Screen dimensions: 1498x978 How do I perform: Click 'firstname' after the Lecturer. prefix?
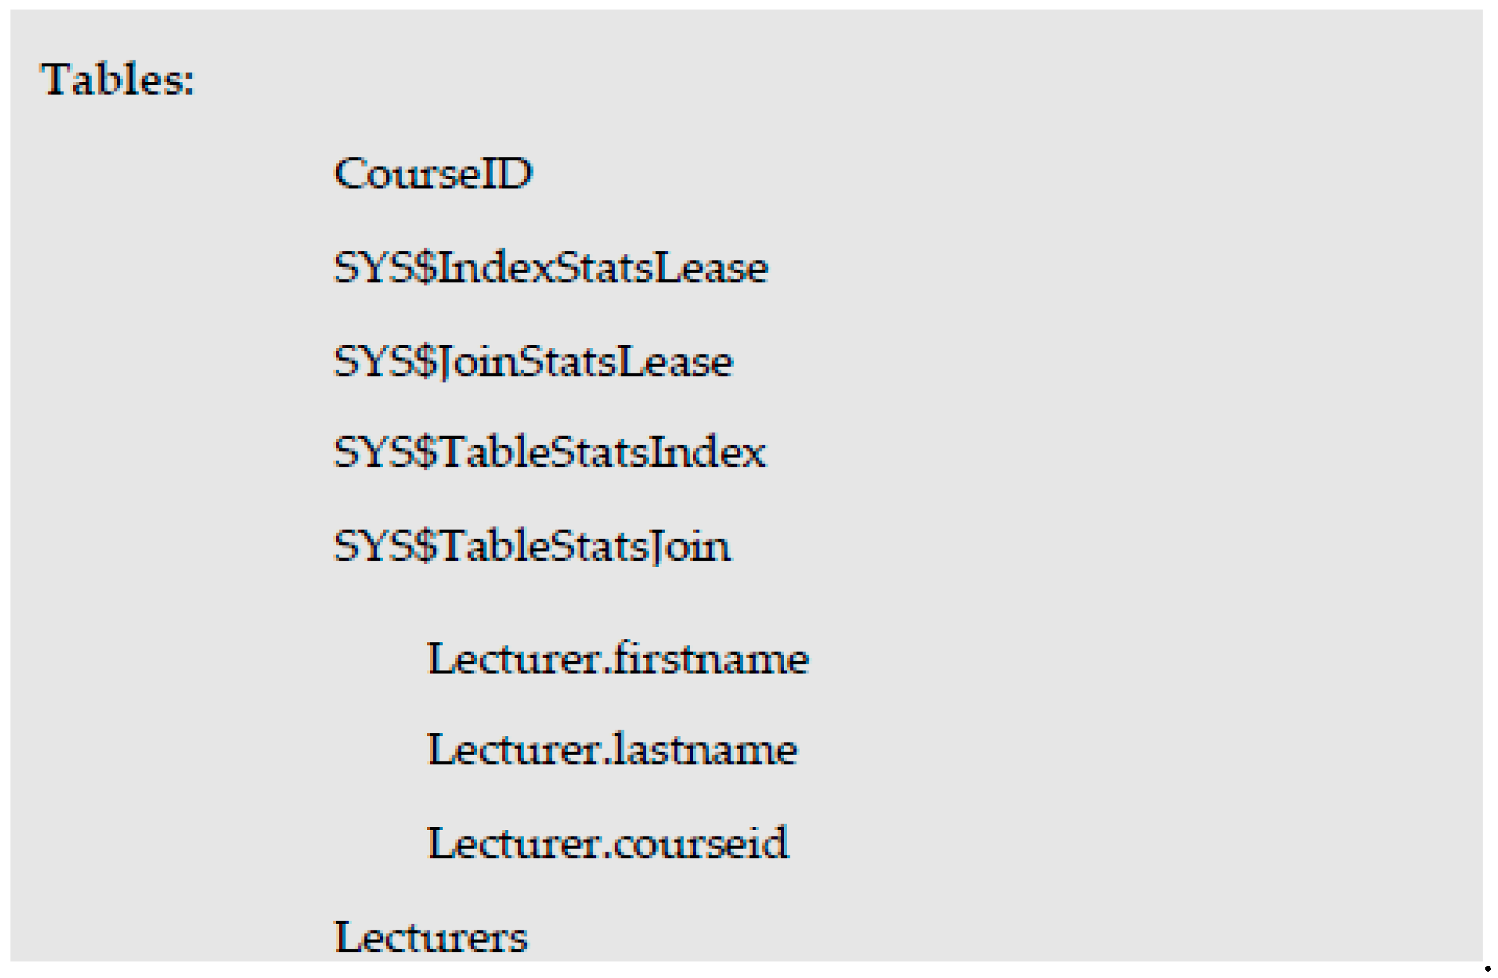pyautogui.click(x=712, y=659)
